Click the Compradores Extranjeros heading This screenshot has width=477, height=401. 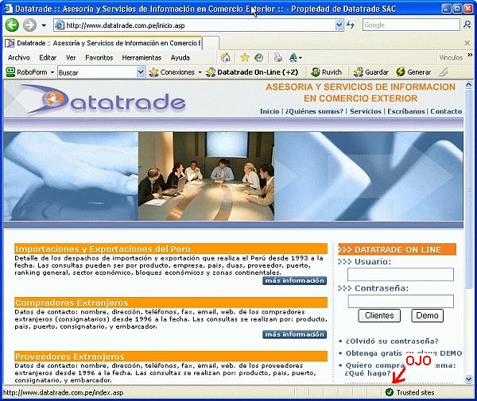(72, 303)
